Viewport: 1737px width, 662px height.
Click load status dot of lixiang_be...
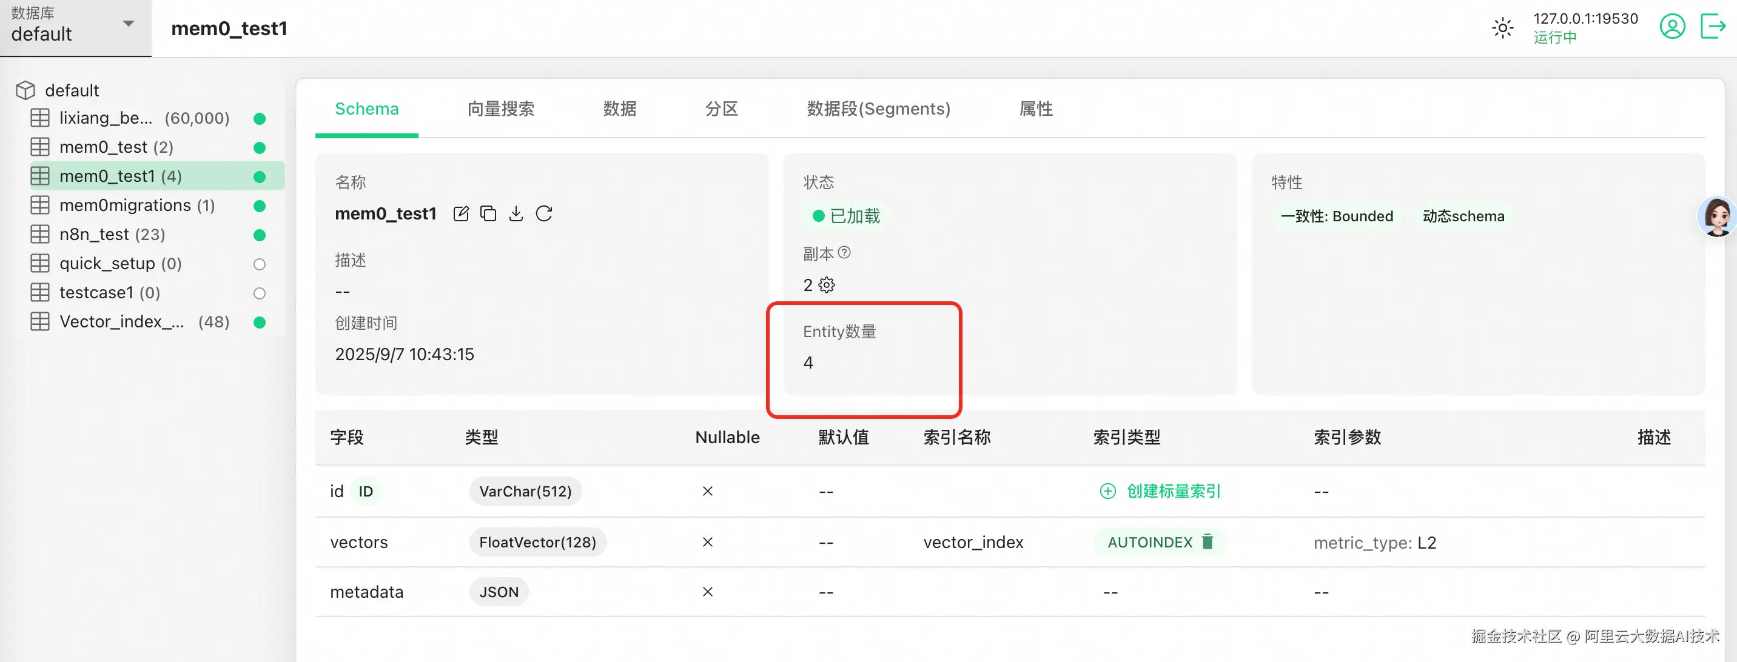259,119
